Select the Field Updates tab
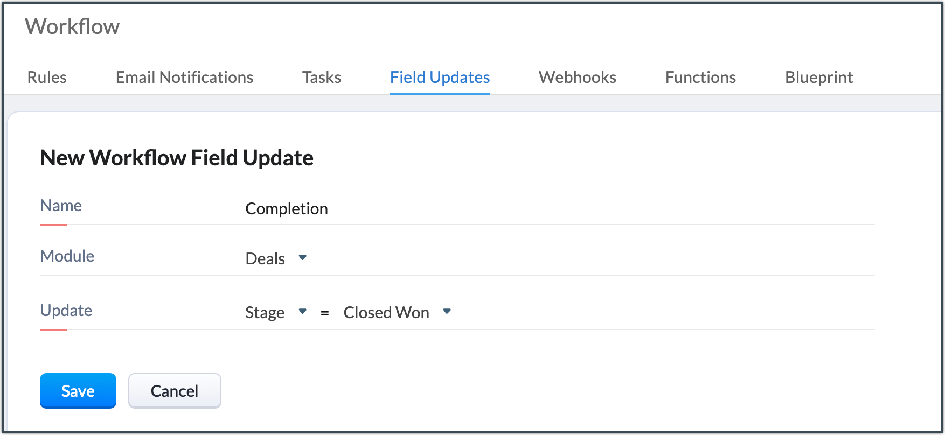The image size is (945, 435). tap(440, 78)
